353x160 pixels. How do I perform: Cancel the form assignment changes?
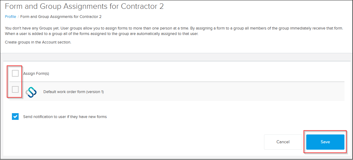[283, 142]
